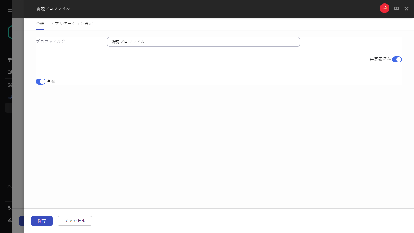Switch to the アプリケーション設定 tab
This screenshot has width=414, height=233.
[x=72, y=23]
